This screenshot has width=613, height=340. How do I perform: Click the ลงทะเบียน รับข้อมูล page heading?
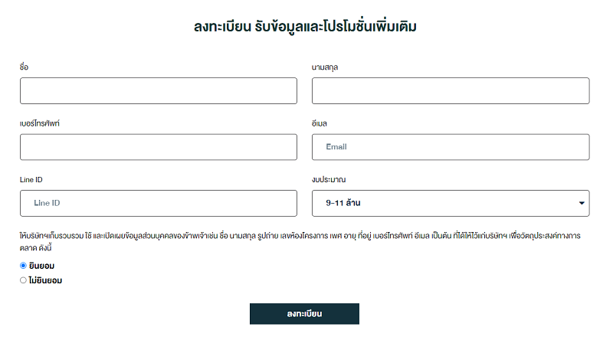click(305, 27)
